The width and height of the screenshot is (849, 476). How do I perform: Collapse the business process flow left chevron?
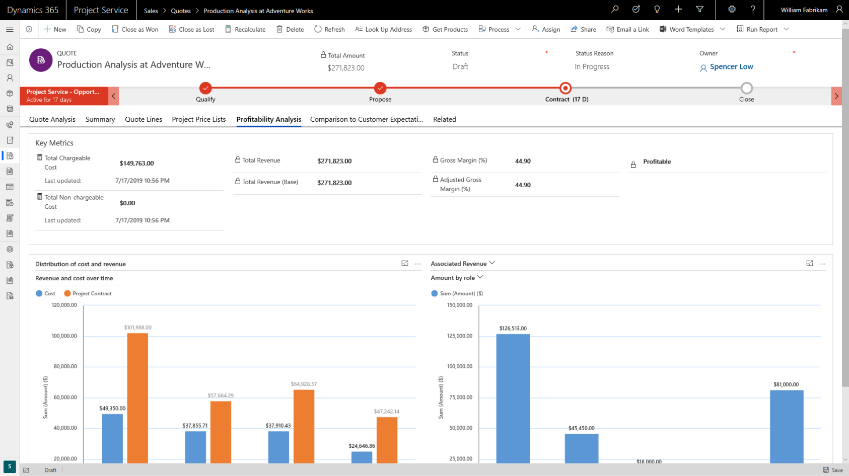click(x=114, y=96)
